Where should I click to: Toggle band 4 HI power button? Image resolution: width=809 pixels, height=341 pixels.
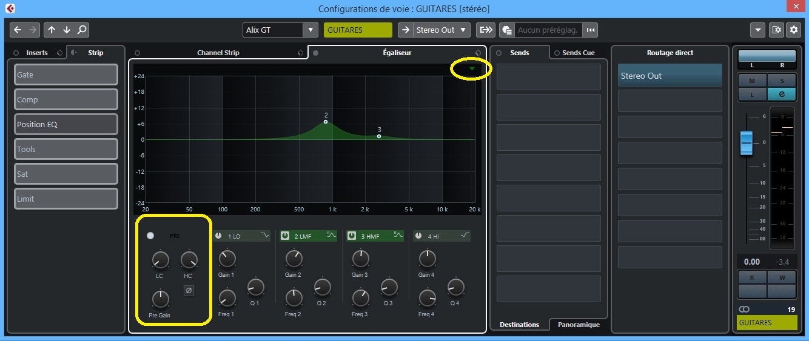click(418, 236)
